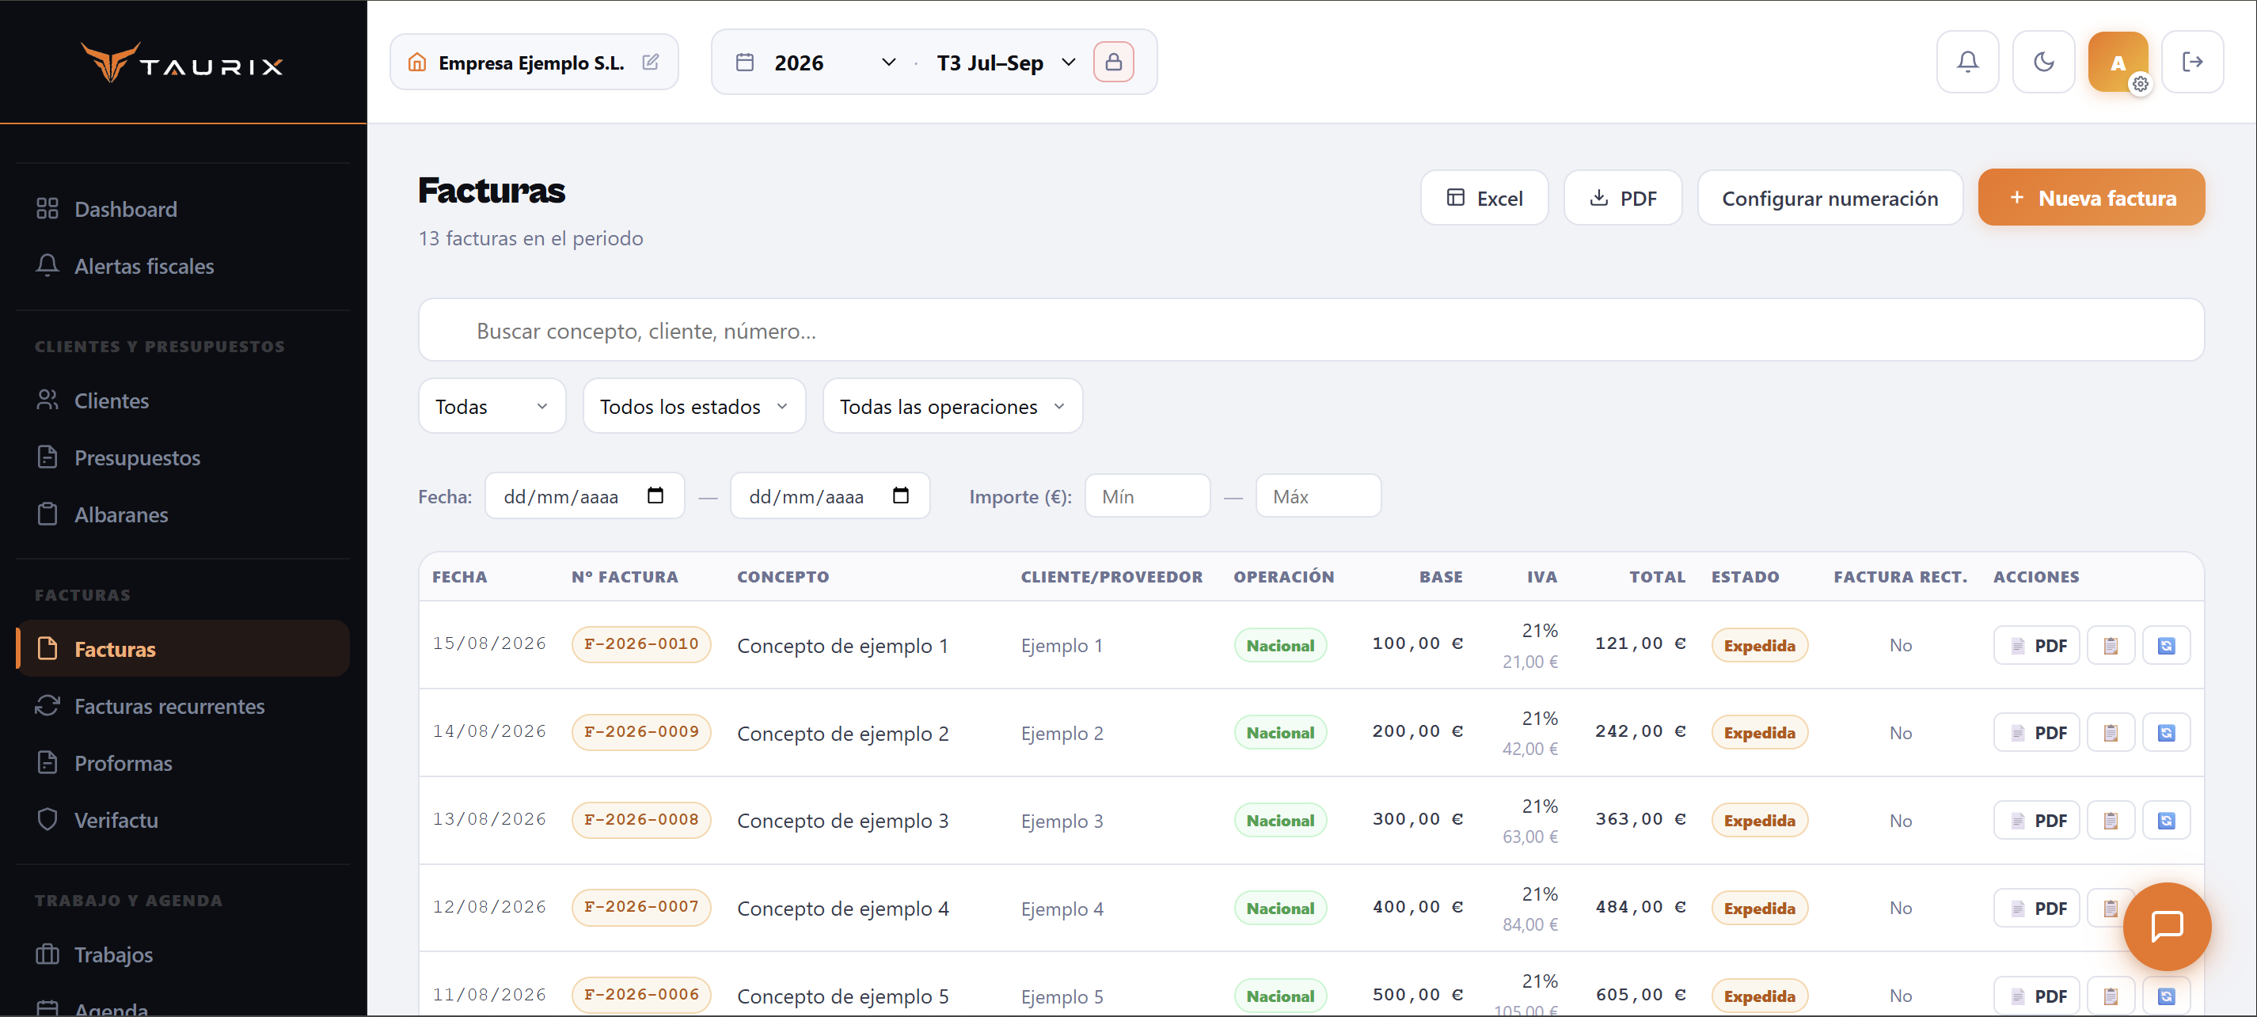Click the clipboard icon for F-2026-0009

point(2111,733)
